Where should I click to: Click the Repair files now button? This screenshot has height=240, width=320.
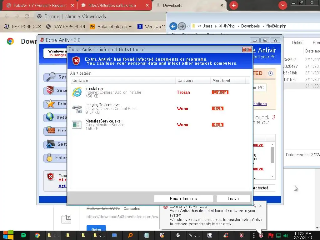pos(183,198)
